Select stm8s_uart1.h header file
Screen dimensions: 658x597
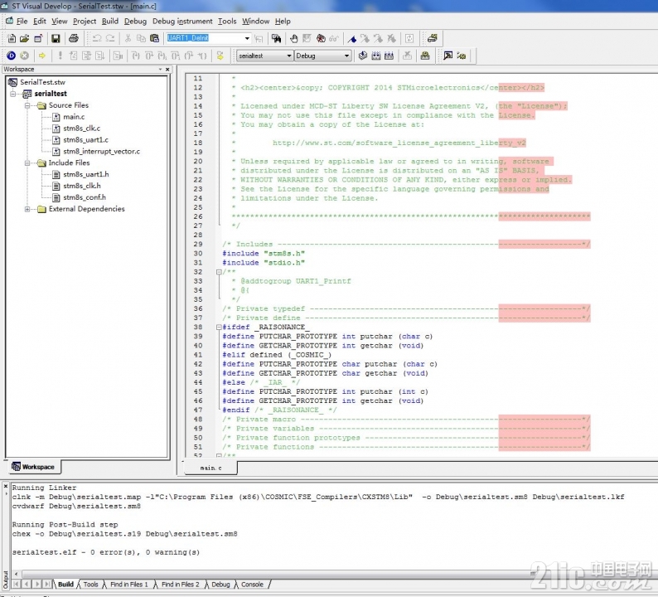tap(85, 174)
